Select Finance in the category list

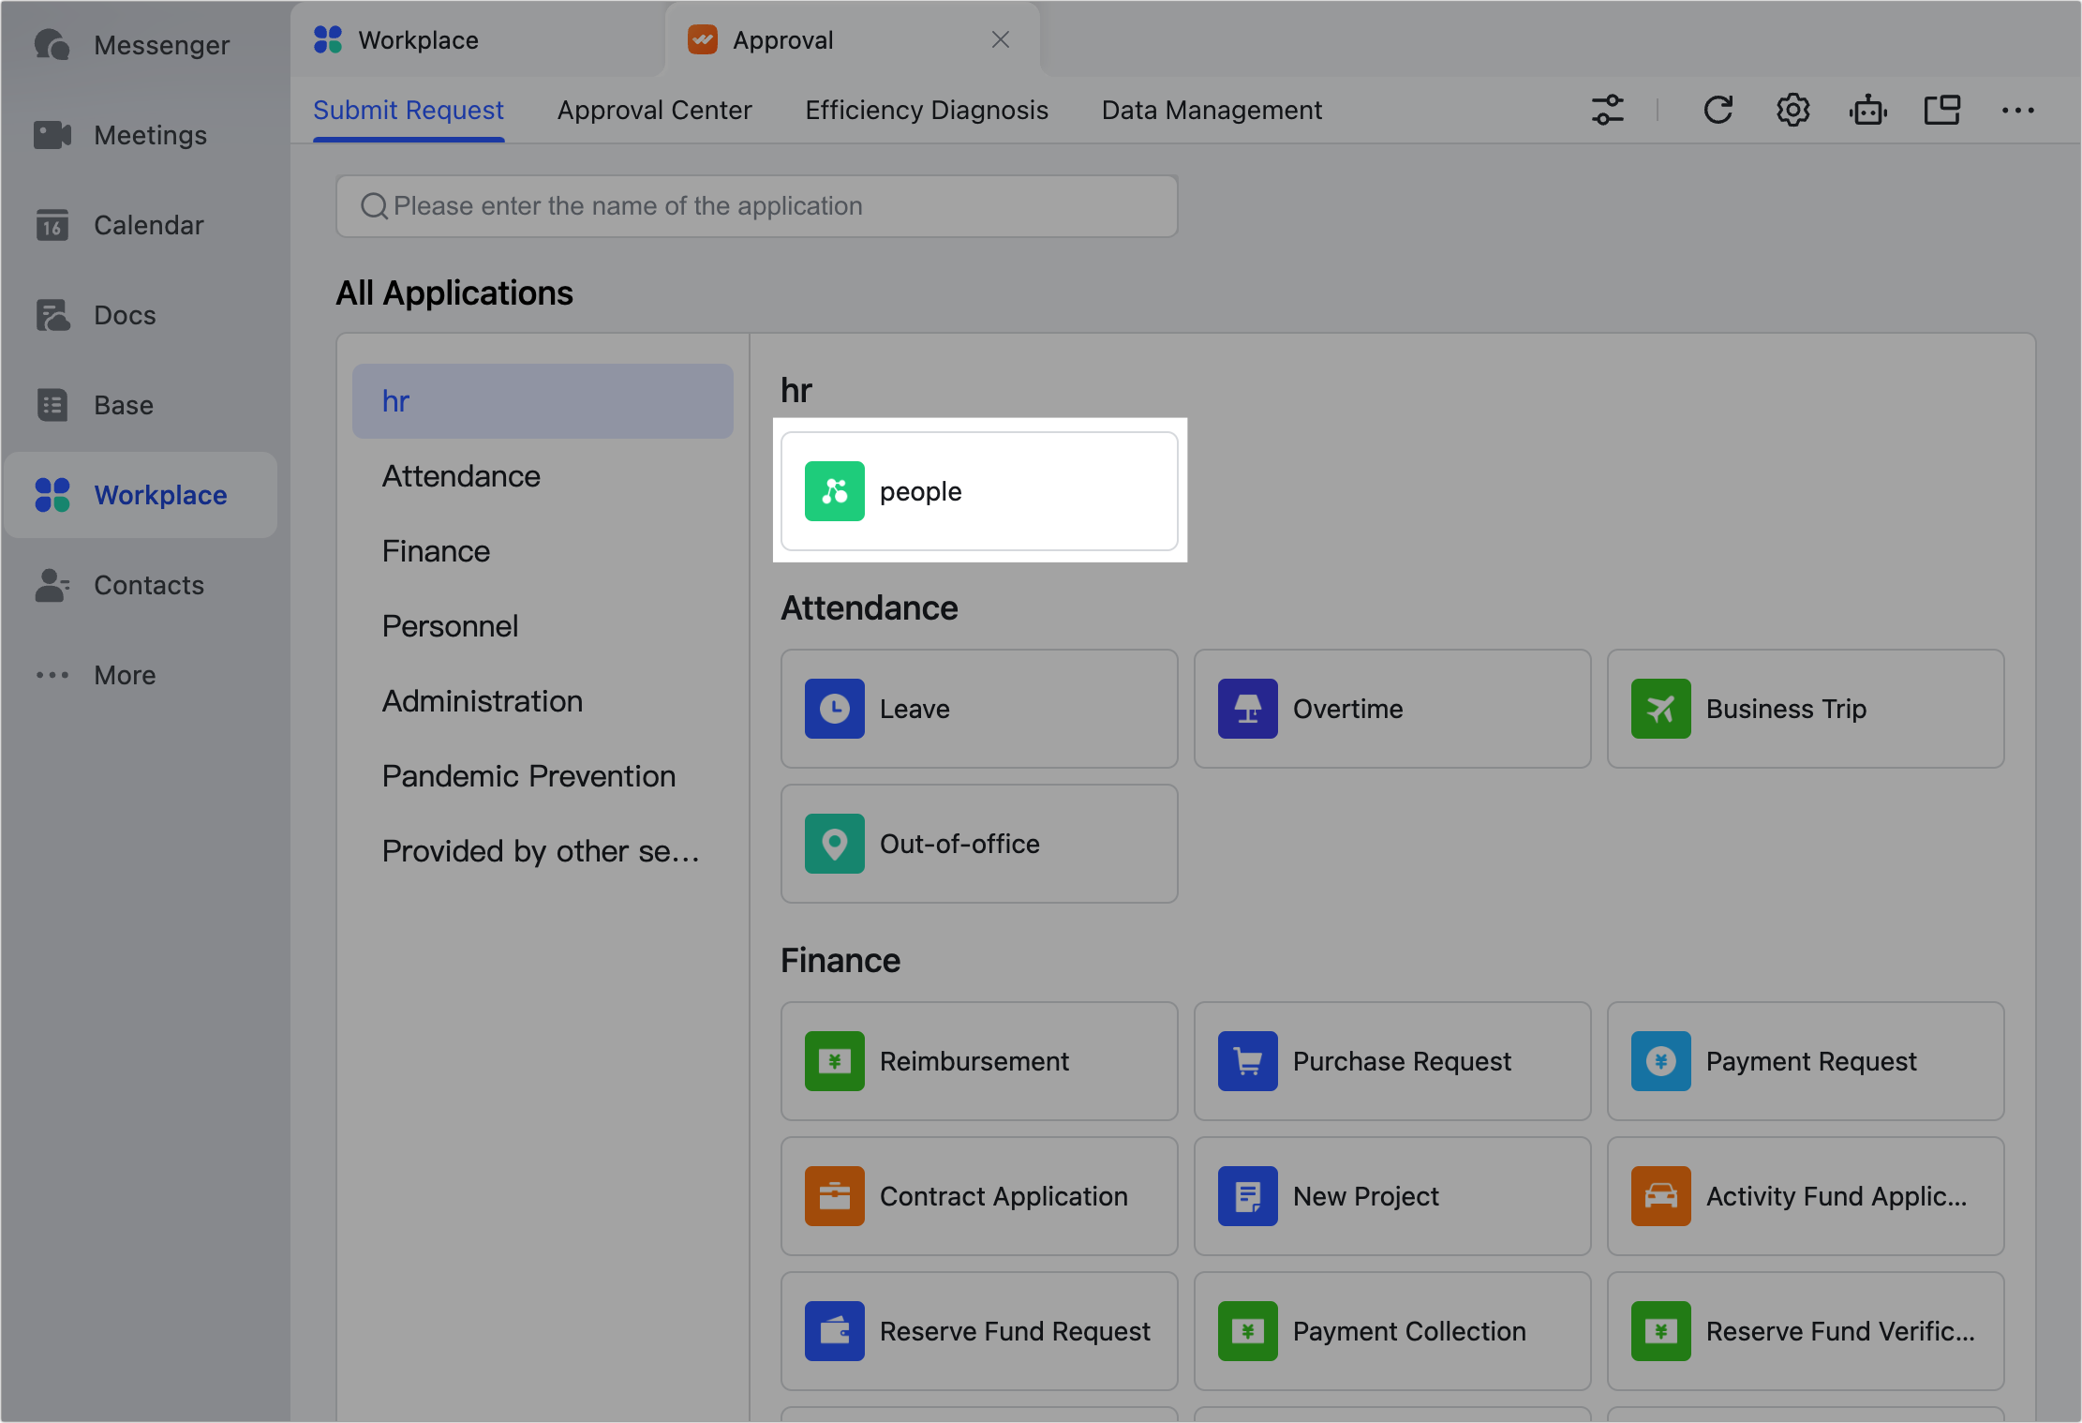(x=436, y=551)
